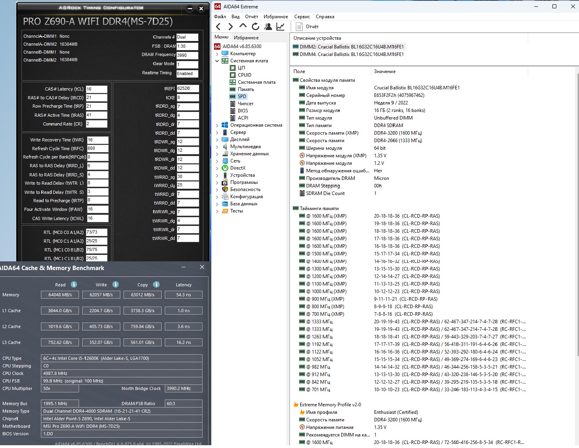Screen dimensions: 579x448
Task: Expand the Сервер branch arrow
Action: 217,132
